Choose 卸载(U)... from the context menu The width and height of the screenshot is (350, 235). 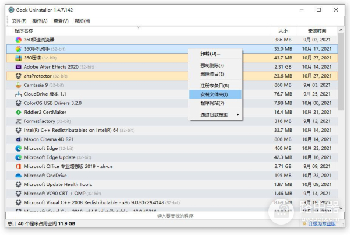(x=215, y=54)
